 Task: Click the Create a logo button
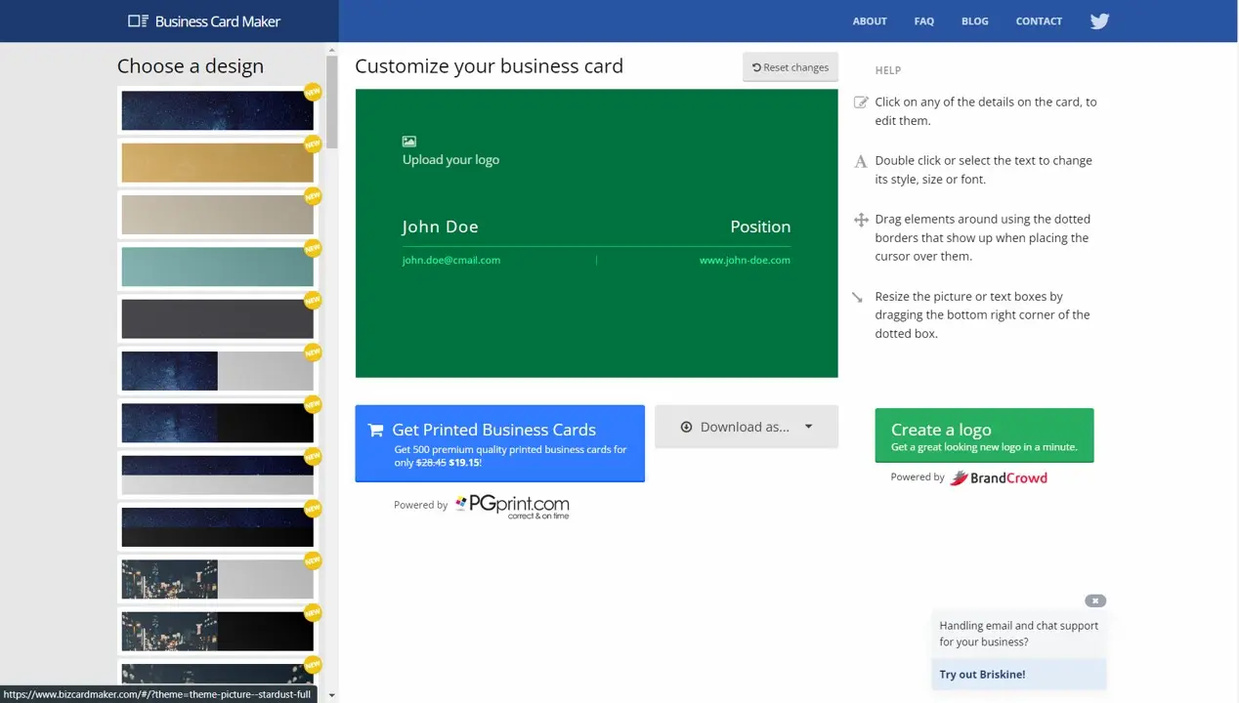pos(984,435)
